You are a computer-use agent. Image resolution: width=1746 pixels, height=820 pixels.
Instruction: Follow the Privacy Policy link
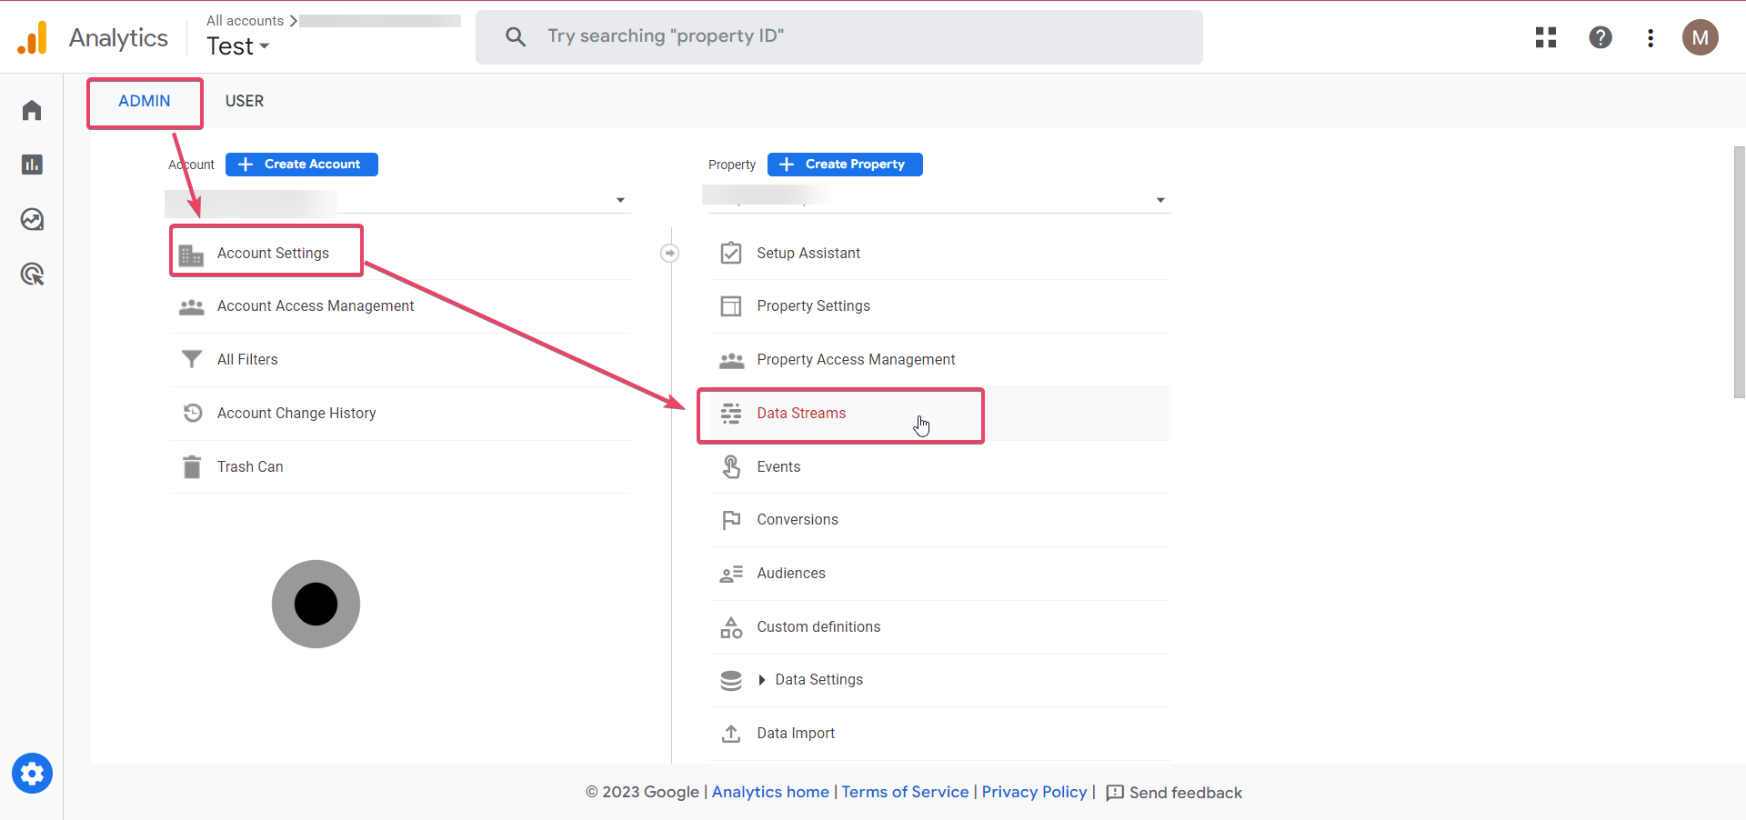click(1034, 792)
